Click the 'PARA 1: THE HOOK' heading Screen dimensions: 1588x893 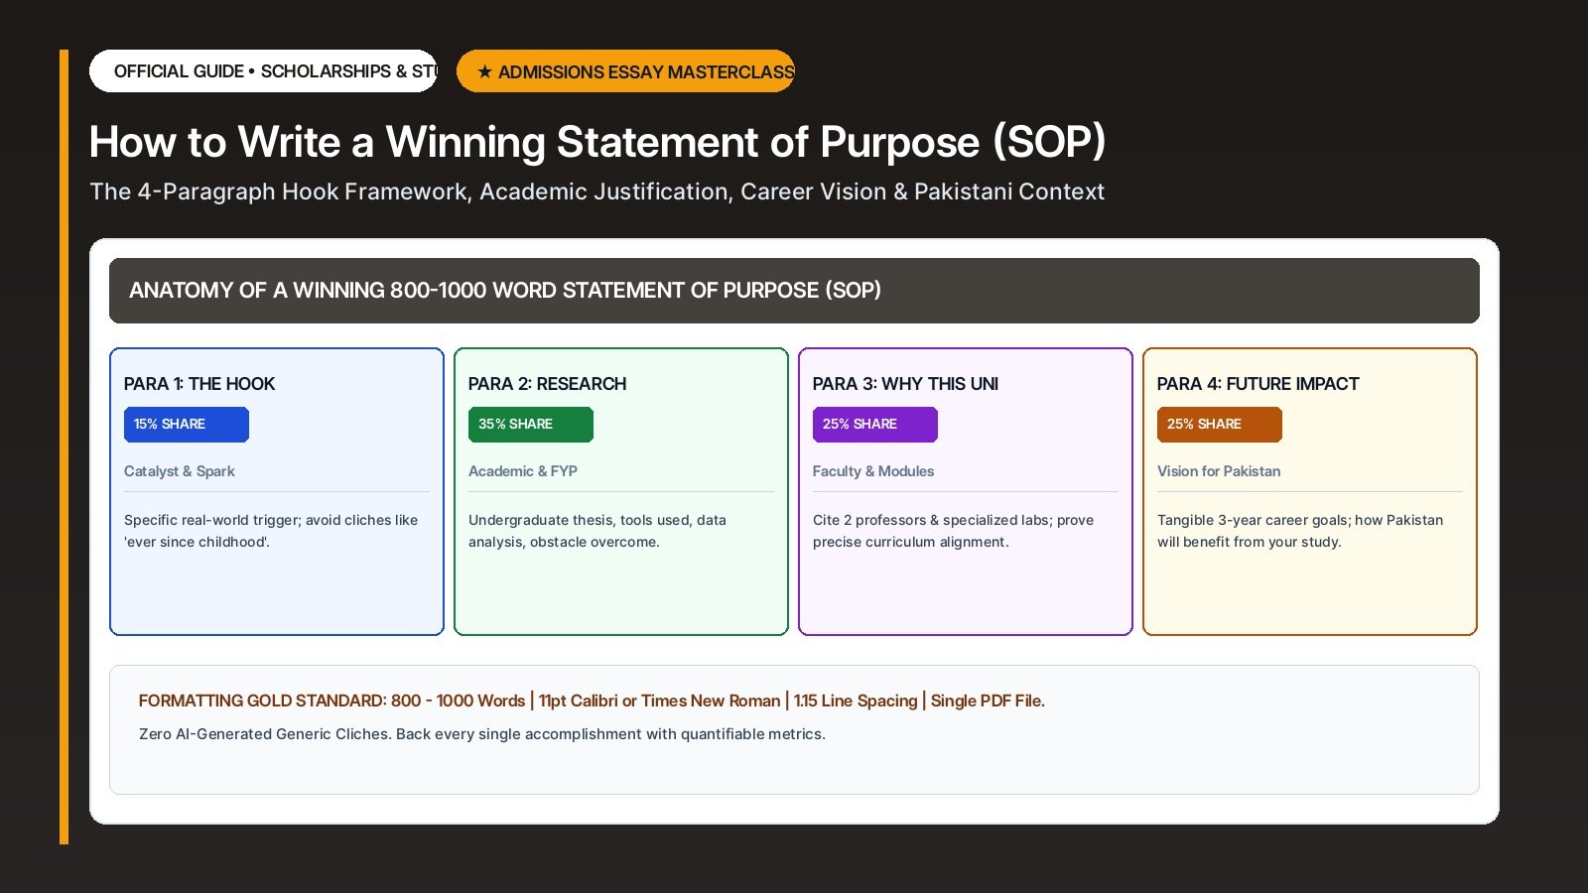pos(199,384)
